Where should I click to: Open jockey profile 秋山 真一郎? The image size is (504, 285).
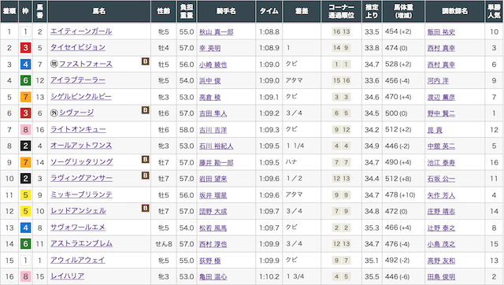coord(217,31)
